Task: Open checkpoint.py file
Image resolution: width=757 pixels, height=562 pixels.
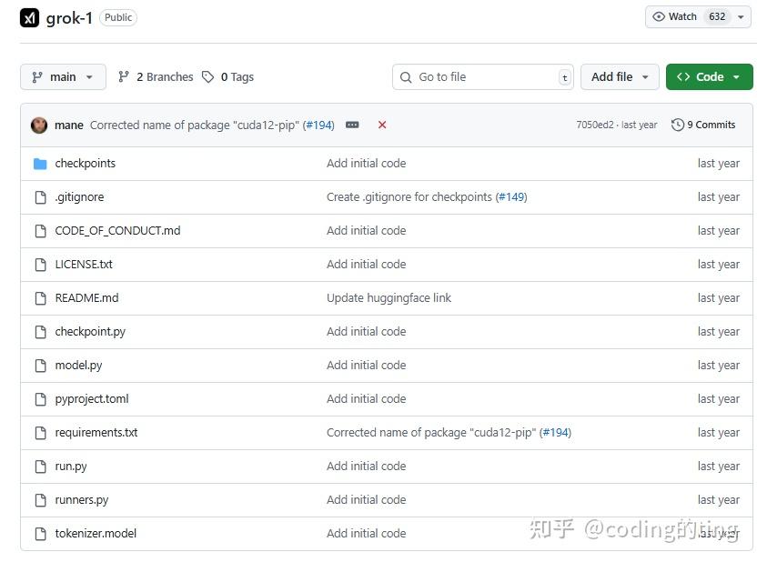Action: (x=90, y=332)
